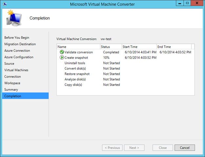This screenshot has height=157, width=205.
Task: Click the Not Started status for Uninstall tools
Action: [x=112, y=63]
